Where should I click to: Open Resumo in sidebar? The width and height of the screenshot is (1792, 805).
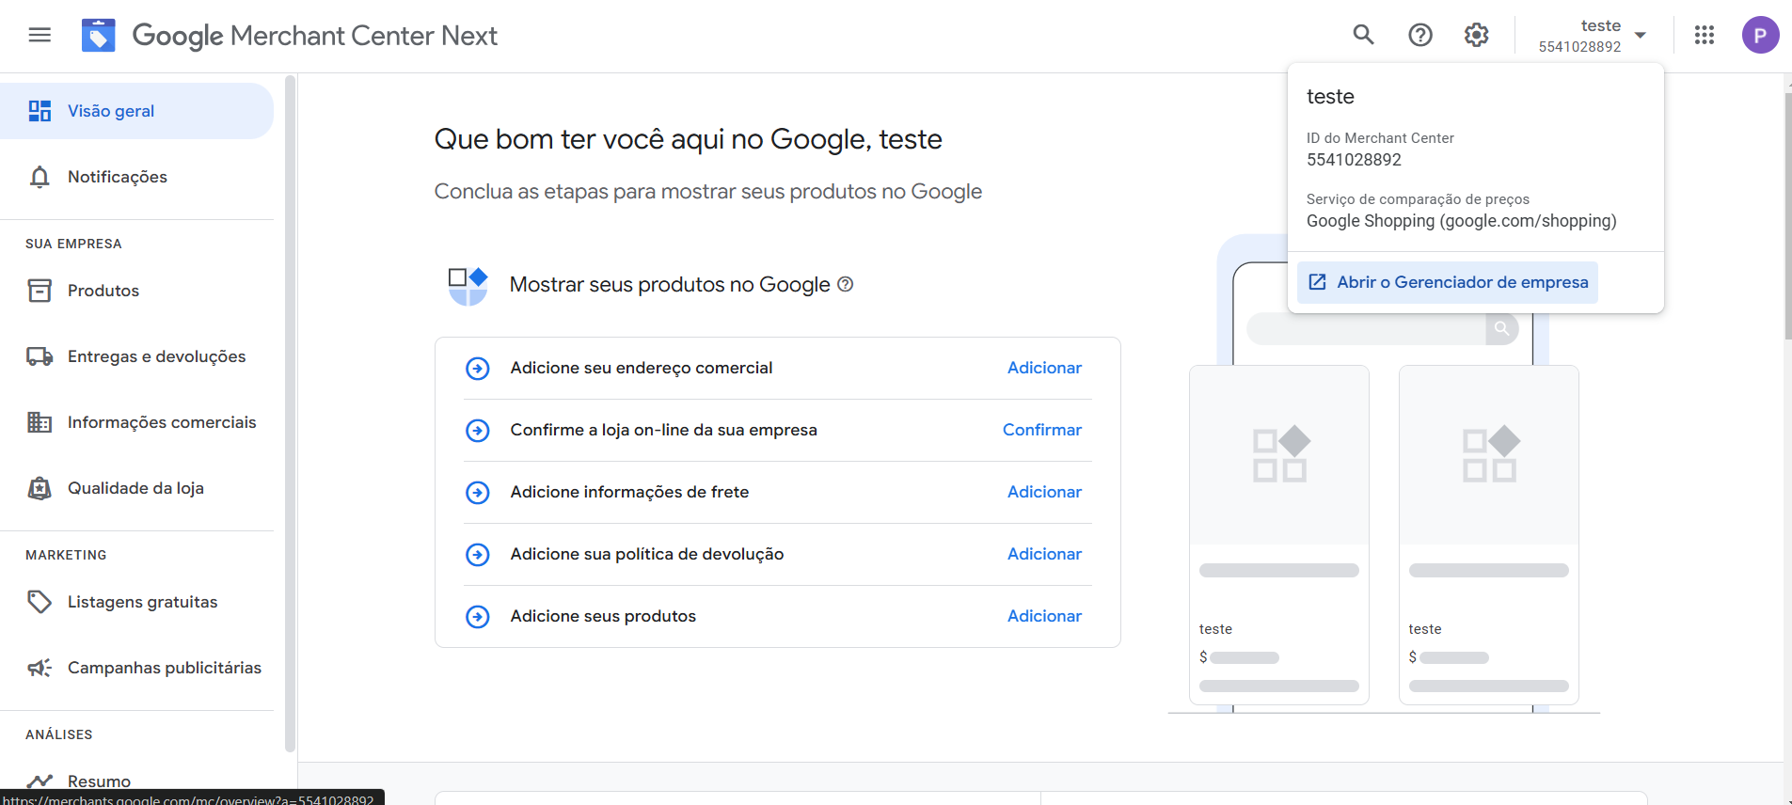click(x=137, y=781)
